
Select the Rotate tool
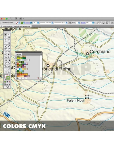pyautogui.click(x=6, y=52)
